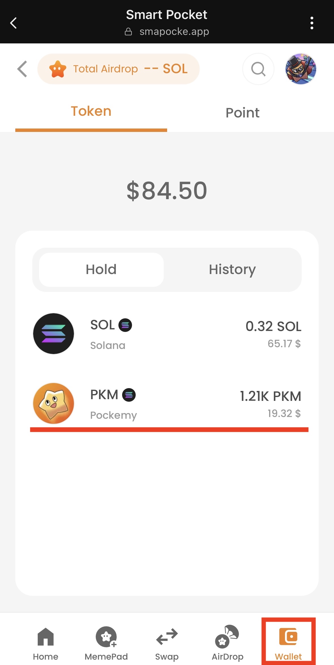The width and height of the screenshot is (334, 665).
Task: Select the History segment toggle
Action: coord(232,270)
